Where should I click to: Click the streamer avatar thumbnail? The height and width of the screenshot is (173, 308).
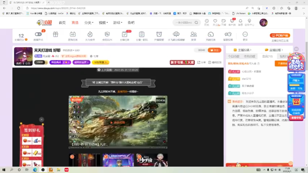click(23, 56)
